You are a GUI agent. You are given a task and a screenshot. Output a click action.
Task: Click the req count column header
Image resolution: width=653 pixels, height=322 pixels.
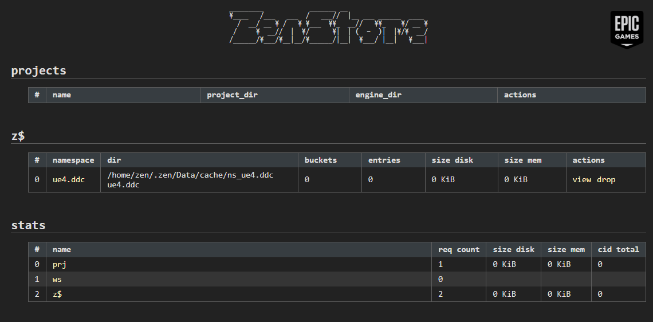tap(459, 249)
